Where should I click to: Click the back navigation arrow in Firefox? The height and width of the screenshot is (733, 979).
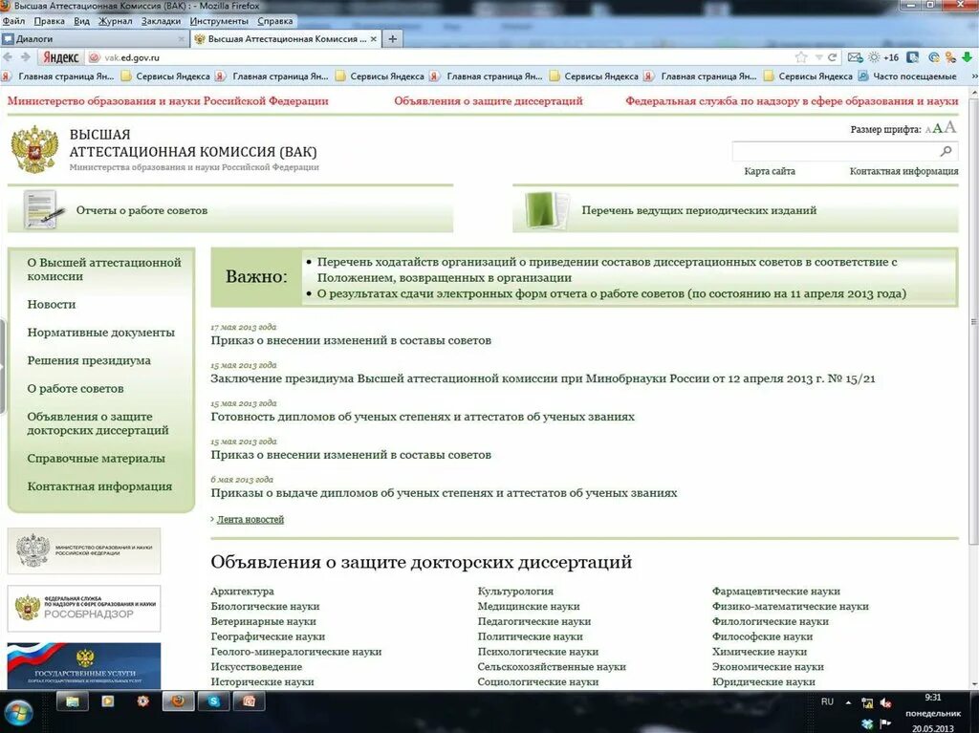(8, 57)
